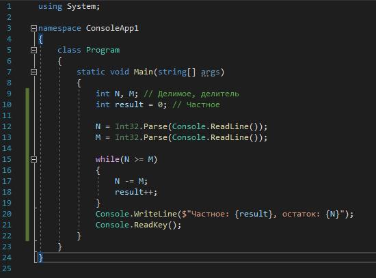376x278 pixels.
Task: Place cursor on Console.ReadKey call
Action: pos(138,225)
